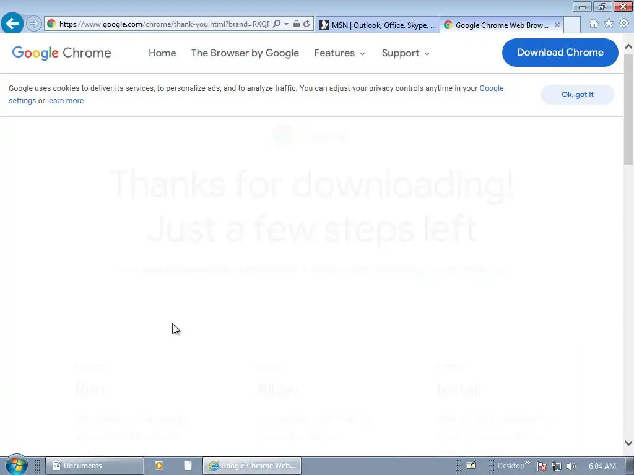The height and width of the screenshot is (475, 634).
Task: Expand the Features menu
Action: 340,53
